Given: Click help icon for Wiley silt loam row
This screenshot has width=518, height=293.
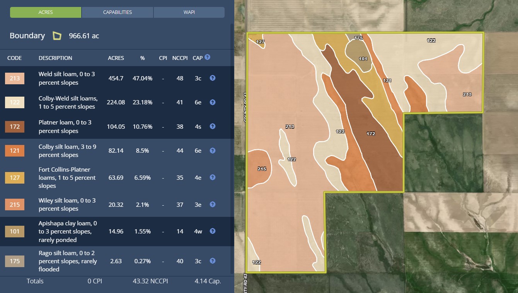Looking at the screenshot, I should tap(212, 204).
